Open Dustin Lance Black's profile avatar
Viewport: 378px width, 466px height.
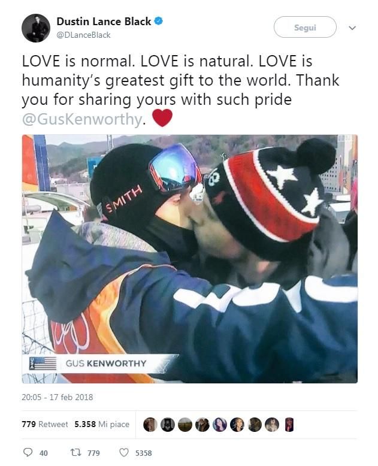point(36,28)
